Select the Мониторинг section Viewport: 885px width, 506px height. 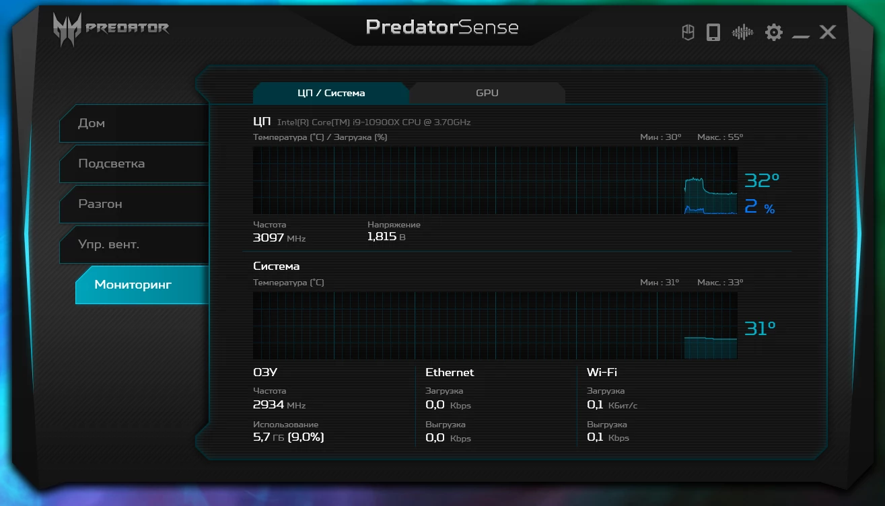(142, 285)
